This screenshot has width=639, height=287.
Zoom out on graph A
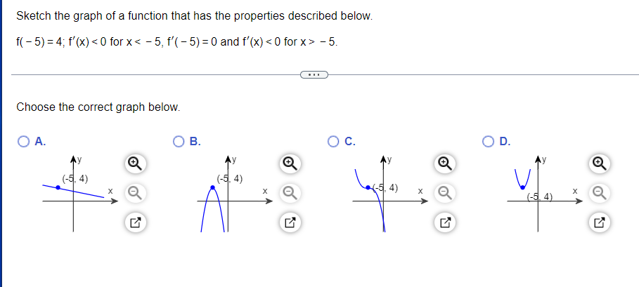tap(135, 193)
